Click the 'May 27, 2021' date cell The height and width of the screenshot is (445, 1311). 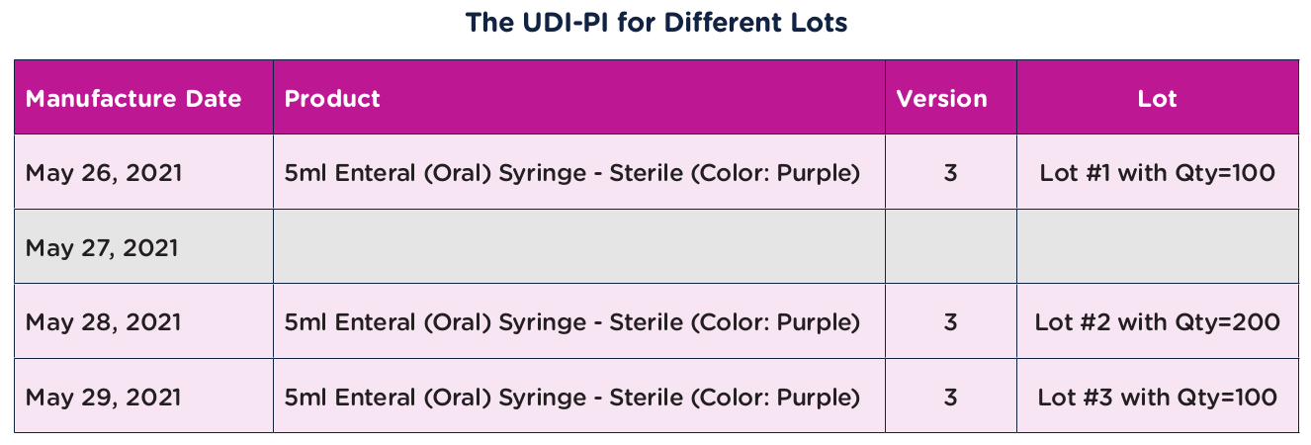103,248
